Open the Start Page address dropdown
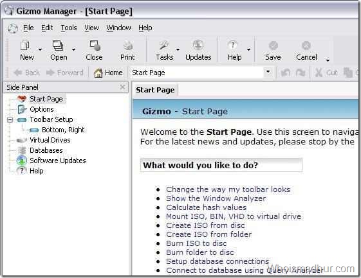The width and height of the screenshot is (361, 278). (268, 72)
